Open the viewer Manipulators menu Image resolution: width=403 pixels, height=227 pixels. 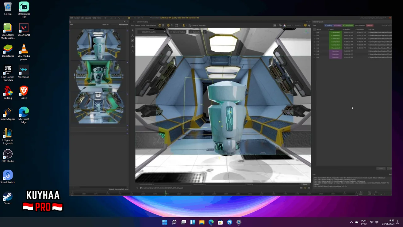tap(151, 26)
